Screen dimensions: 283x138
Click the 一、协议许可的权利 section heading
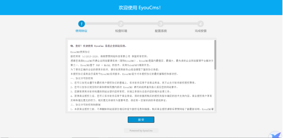81,78
